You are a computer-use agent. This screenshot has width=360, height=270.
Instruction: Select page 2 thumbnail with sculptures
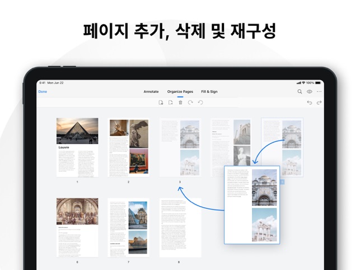tap(129, 147)
